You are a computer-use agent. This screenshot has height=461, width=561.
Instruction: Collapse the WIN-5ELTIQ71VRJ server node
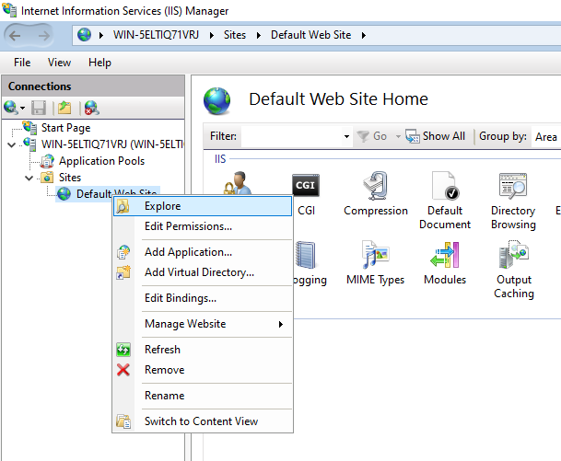(11, 144)
